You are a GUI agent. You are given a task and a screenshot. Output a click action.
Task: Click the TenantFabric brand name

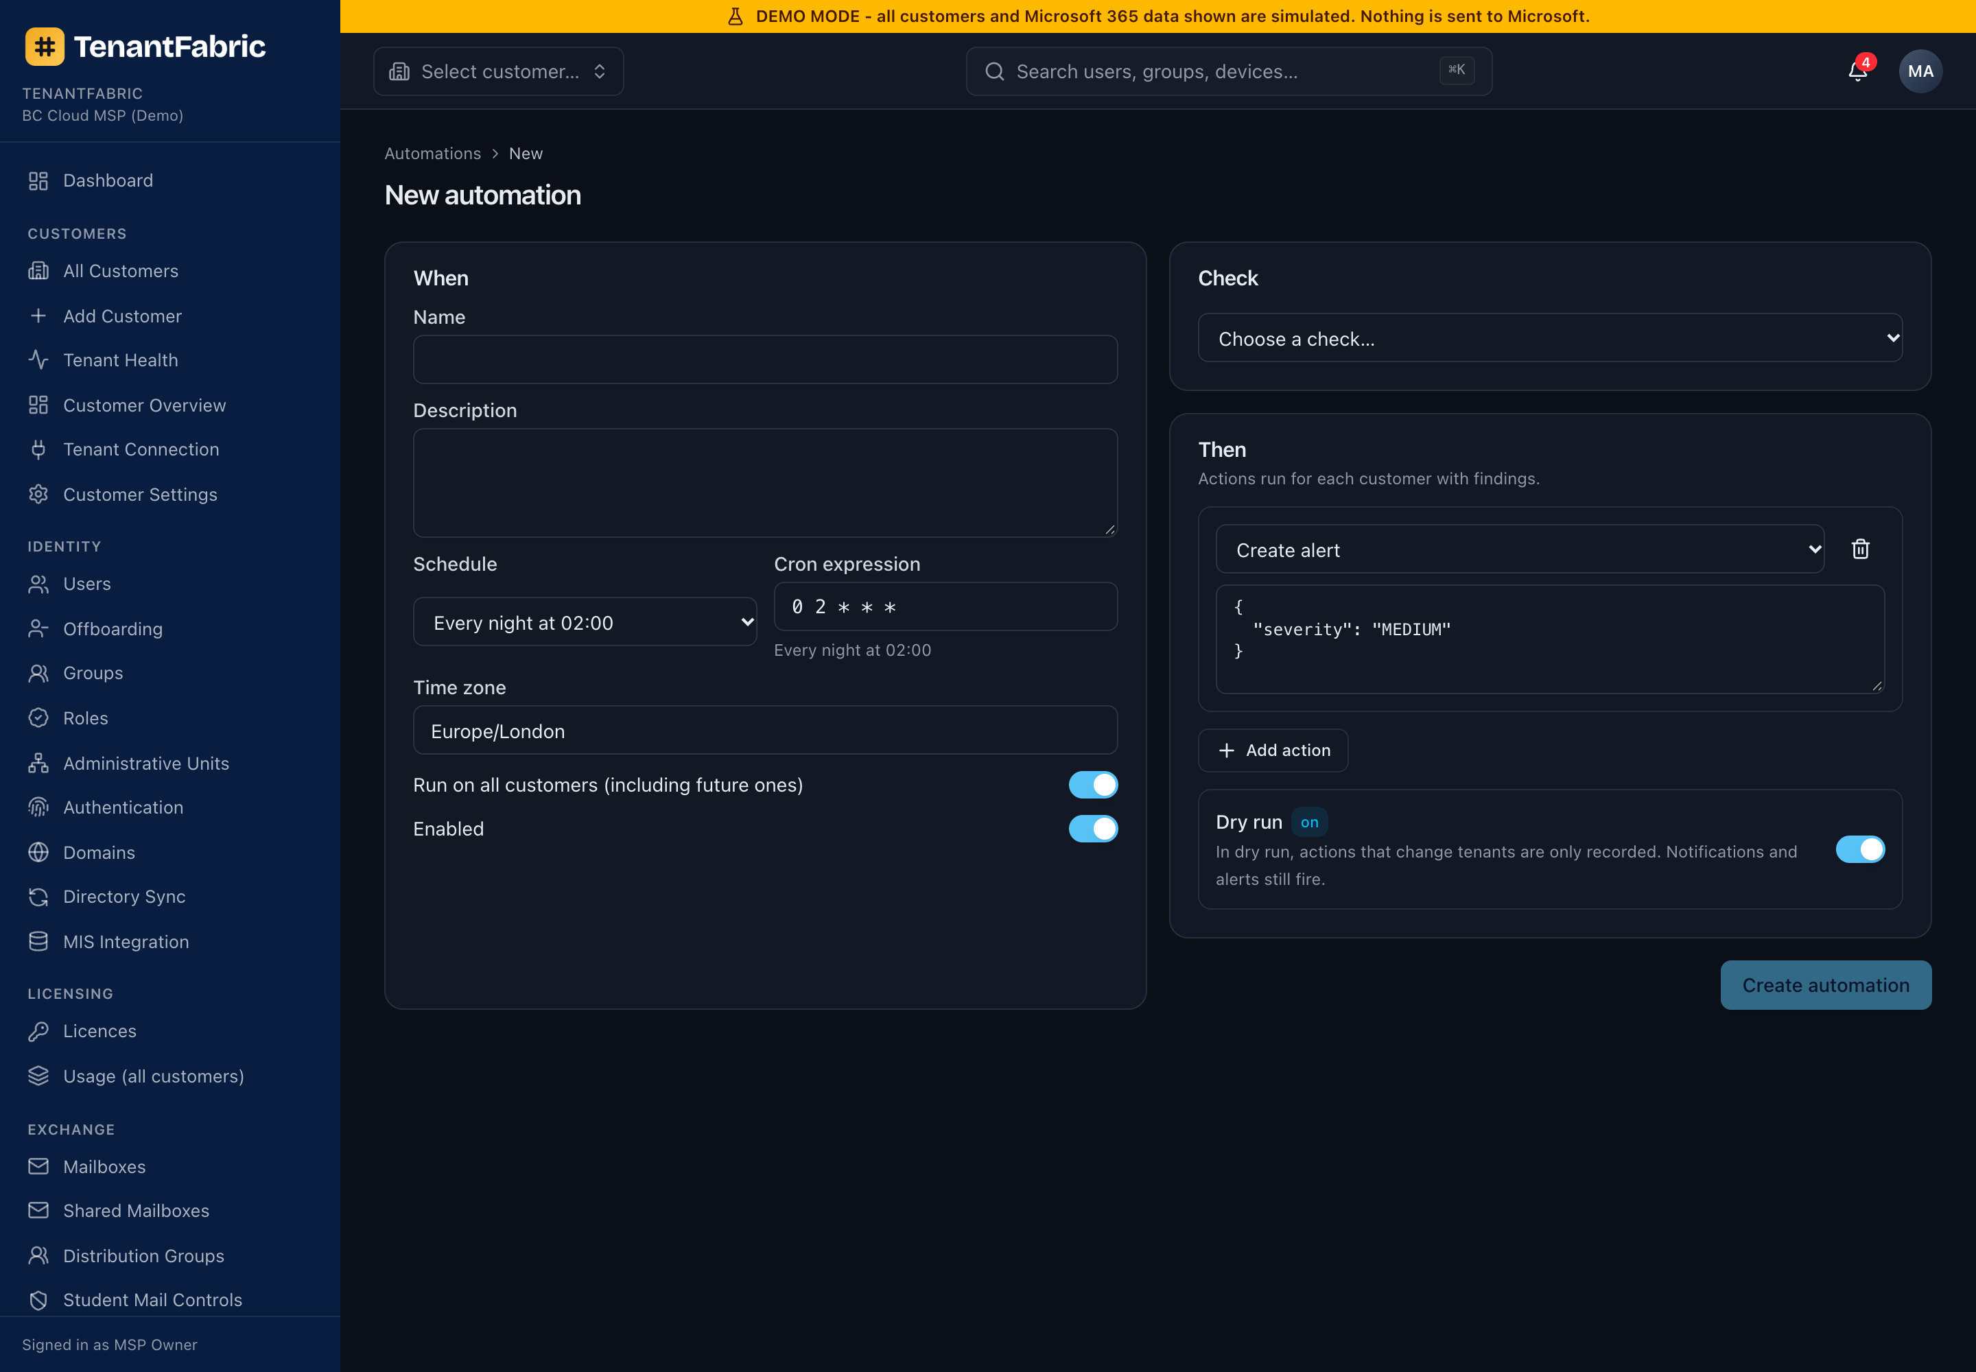coord(169,47)
